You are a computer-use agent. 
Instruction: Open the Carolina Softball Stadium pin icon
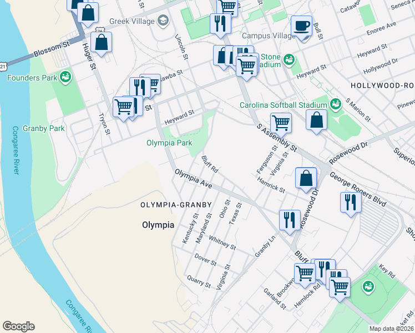click(x=335, y=104)
